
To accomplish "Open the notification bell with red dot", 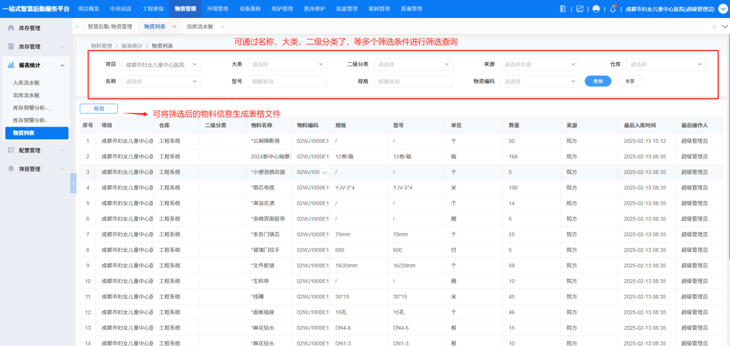I will [x=613, y=9].
